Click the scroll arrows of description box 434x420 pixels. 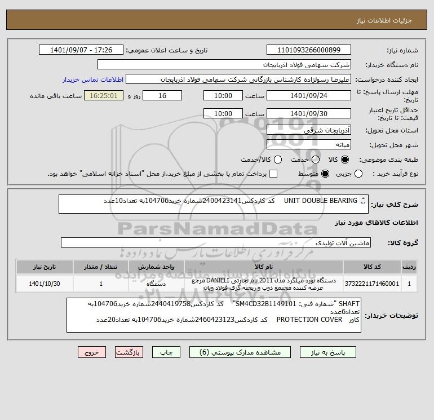tap(363, 201)
